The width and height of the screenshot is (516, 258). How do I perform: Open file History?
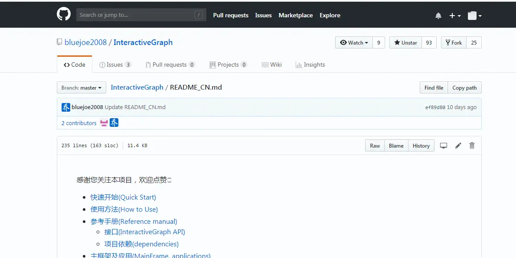click(421, 145)
